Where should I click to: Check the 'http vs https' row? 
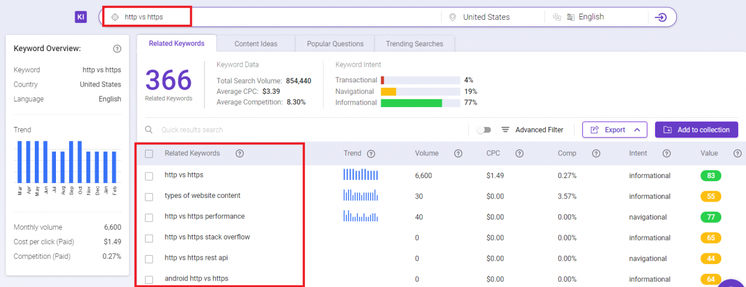coord(149,176)
